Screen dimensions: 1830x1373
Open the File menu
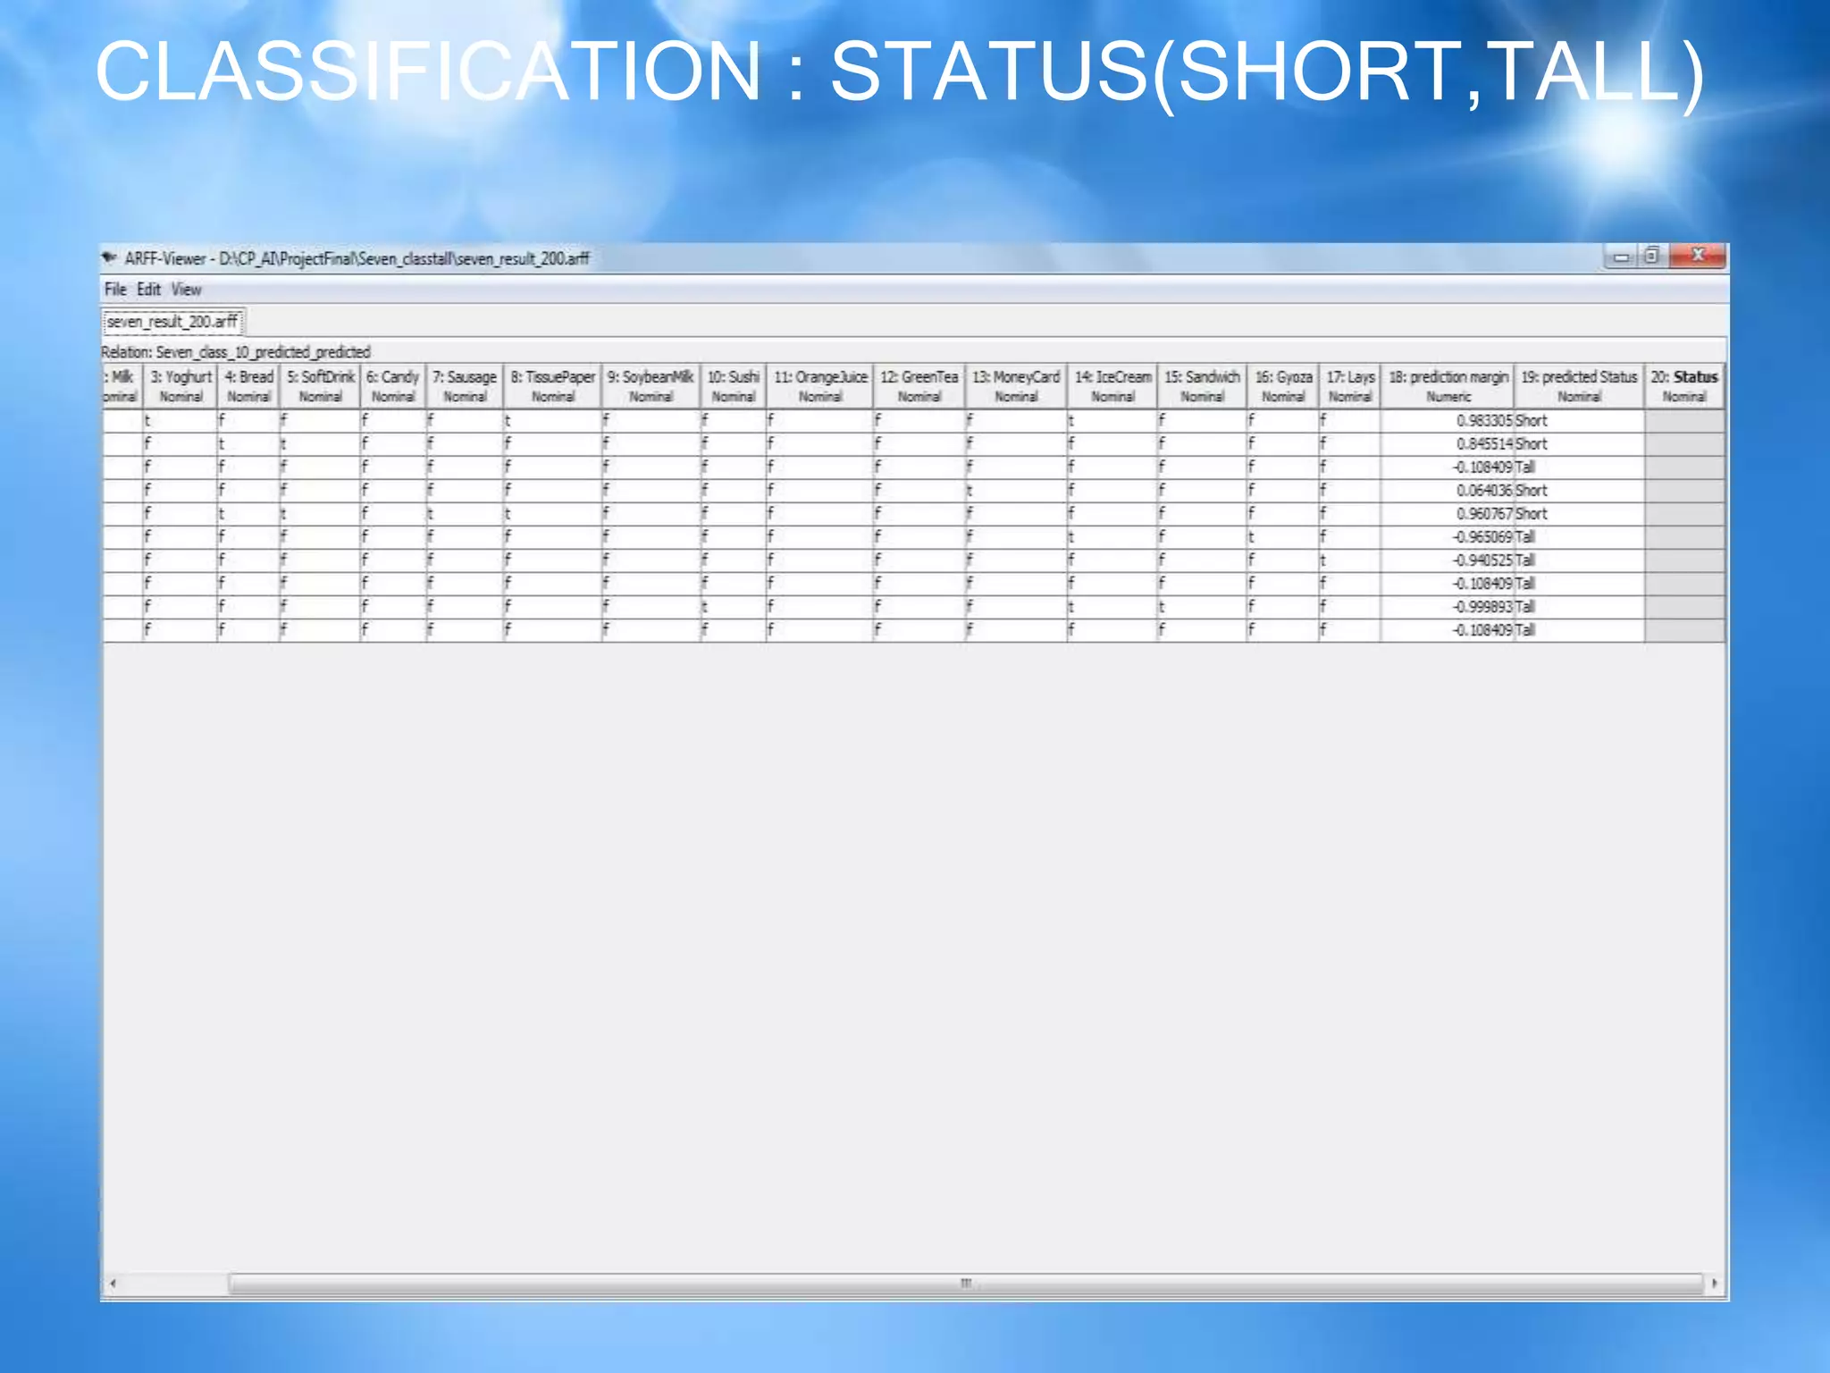[x=115, y=290]
